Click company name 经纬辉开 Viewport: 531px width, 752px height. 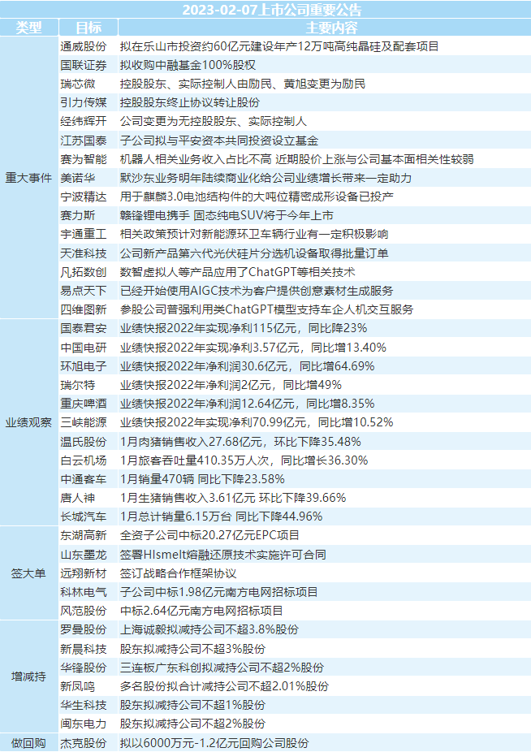(x=84, y=121)
